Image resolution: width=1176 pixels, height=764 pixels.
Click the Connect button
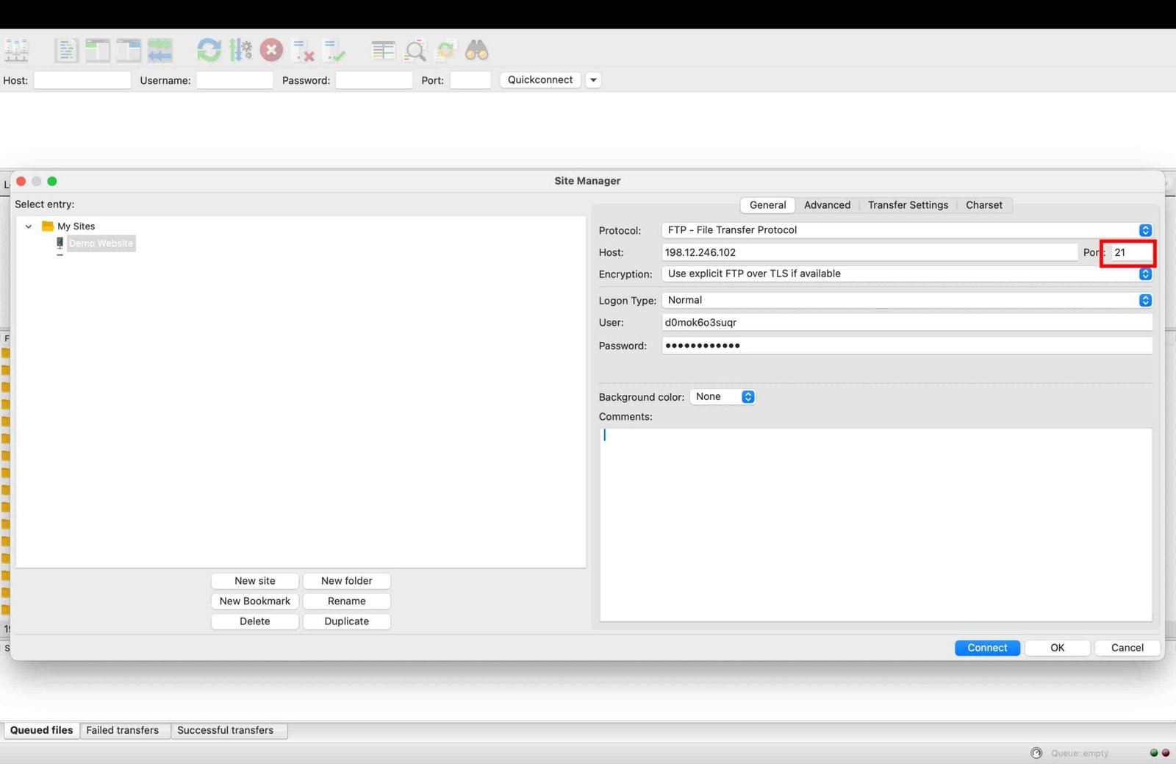987,648
